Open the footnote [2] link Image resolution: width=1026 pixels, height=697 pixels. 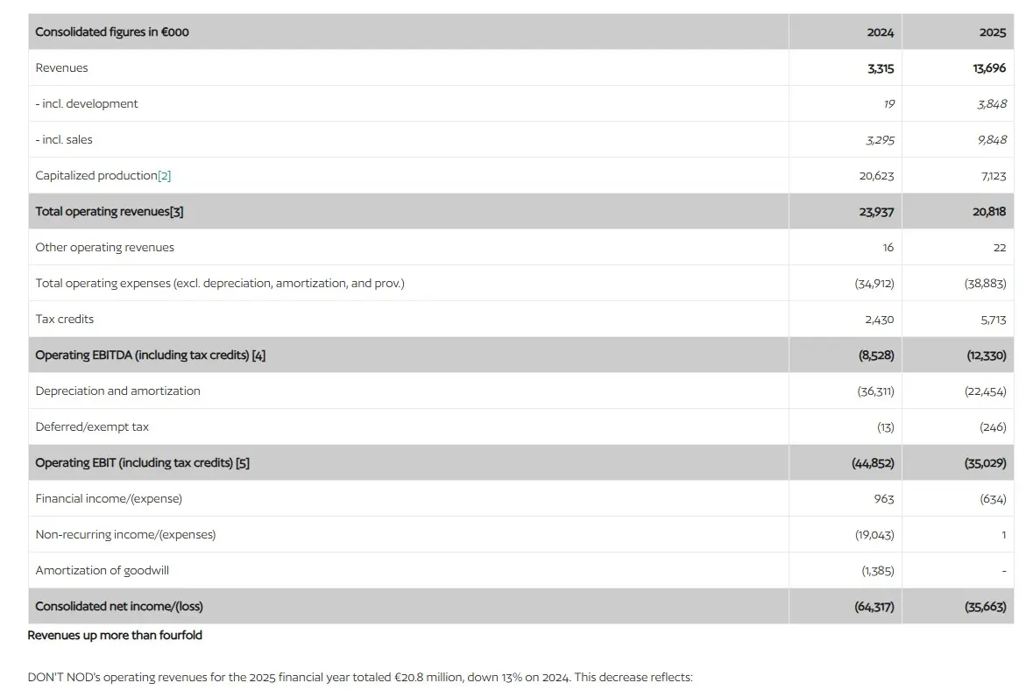[164, 175]
